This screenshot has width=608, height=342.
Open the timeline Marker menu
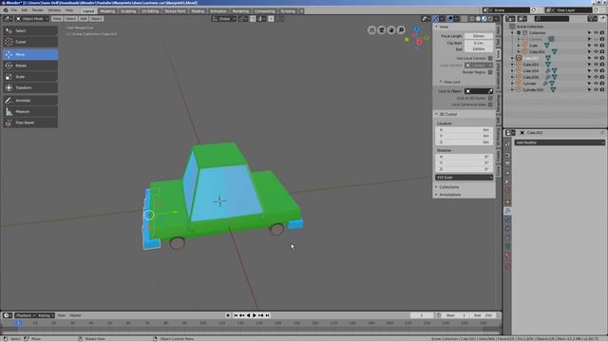pos(75,315)
